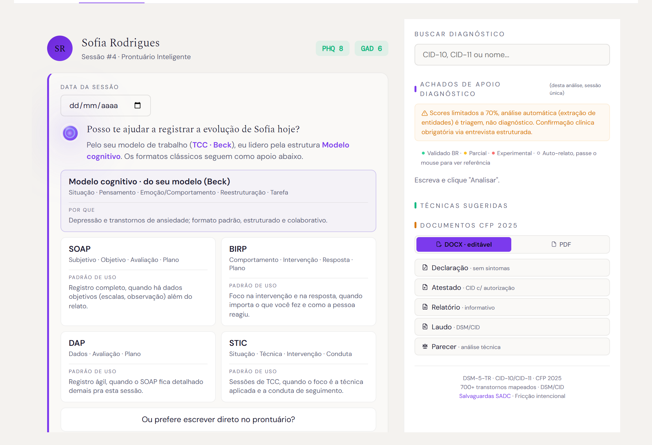Click the dd/mm/aaaa session date field
Viewport: 652px width, 445px height.
106,106
